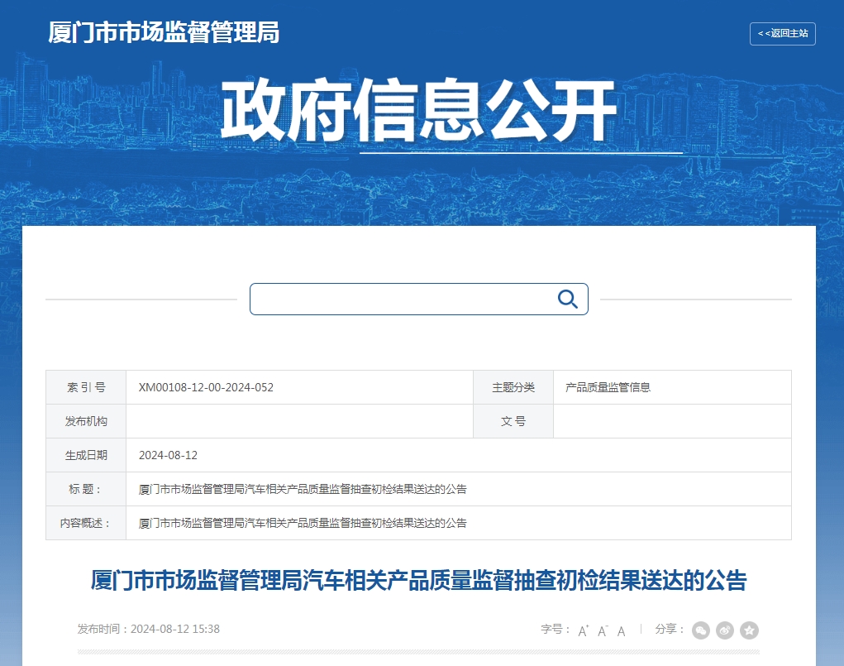Click the 分享： label
Screen dimensions: 844x666
tap(670, 629)
